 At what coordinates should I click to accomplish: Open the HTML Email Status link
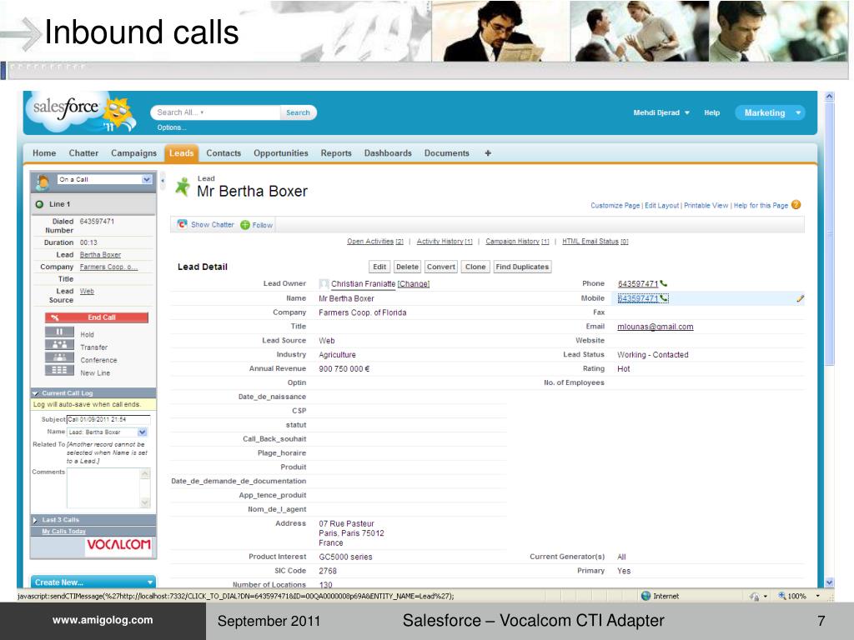point(595,241)
